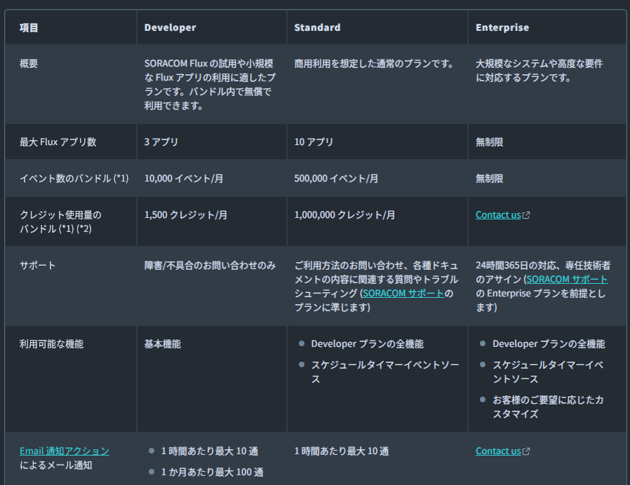Viewport: 630px width, 485px height.
Task: Click お客様のご要望に応じたカスタマイズ bullet
Action: 548,407
